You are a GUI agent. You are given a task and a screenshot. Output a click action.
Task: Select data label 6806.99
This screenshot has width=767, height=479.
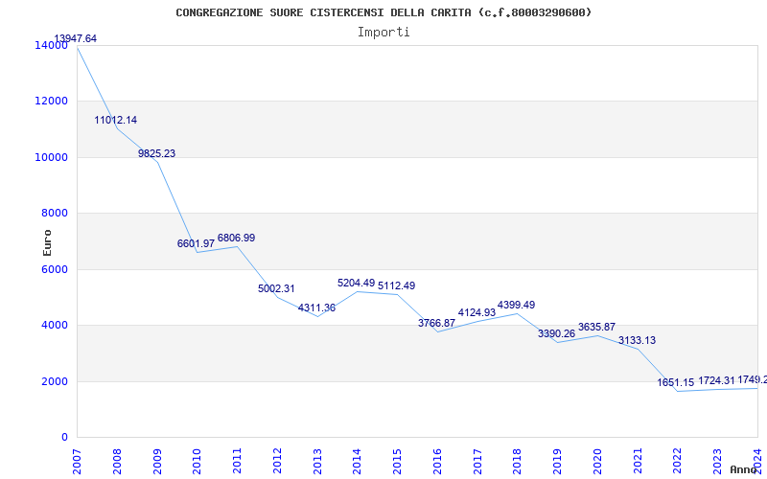point(236,238)
